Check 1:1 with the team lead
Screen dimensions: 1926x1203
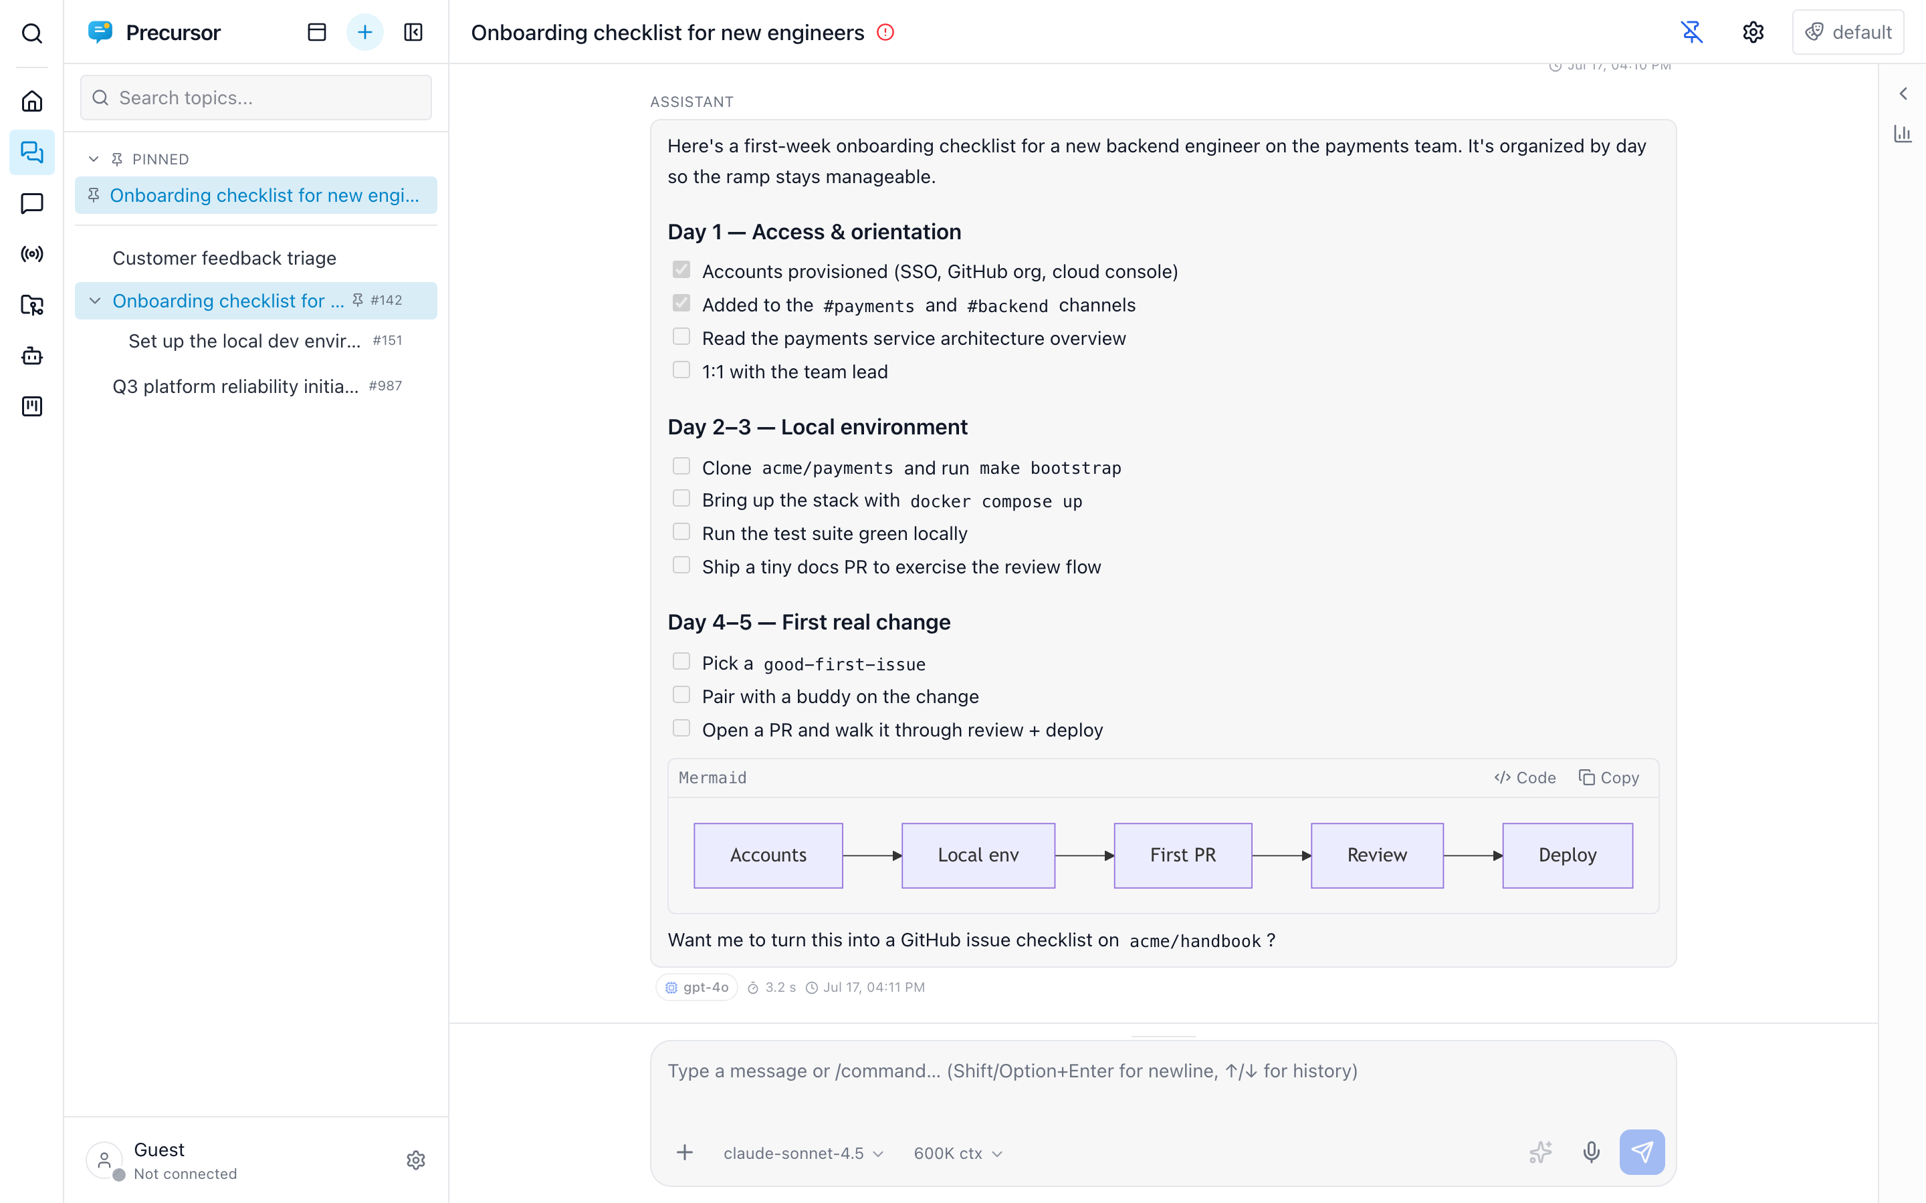click(681, 370)
